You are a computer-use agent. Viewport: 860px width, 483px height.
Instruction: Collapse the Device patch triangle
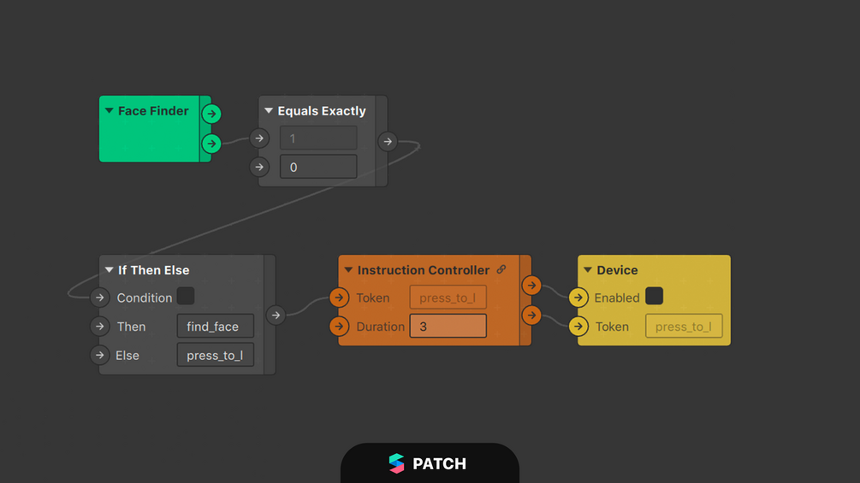click(x=587, y=270)
